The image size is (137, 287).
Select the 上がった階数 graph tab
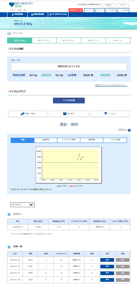pyautogui.click(x=115, y=140)
